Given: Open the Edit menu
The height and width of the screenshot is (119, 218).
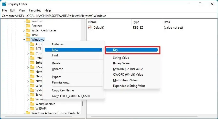Looking at the screenshot, I should (x=13, y=10).
